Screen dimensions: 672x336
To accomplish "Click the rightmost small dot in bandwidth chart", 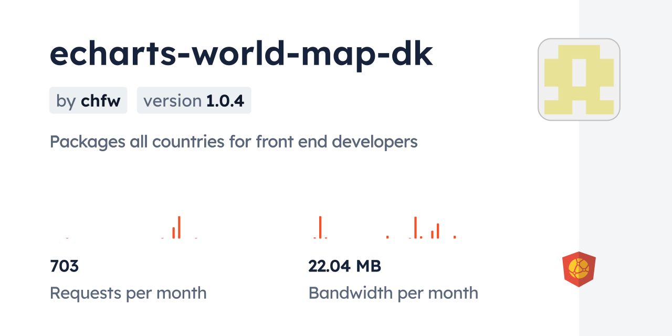I will [x=455, y=237].
